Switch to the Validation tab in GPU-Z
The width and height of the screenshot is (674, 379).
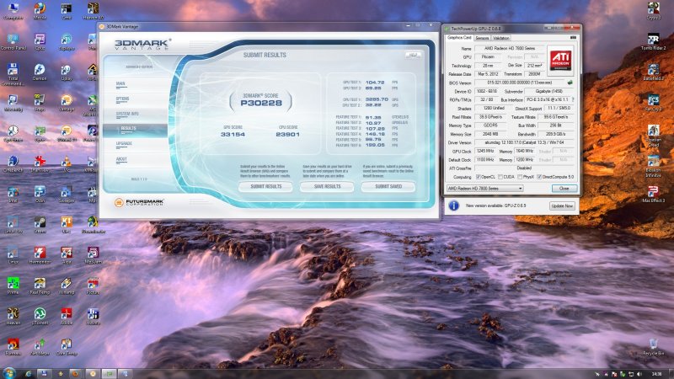click(x=500, y=38)
